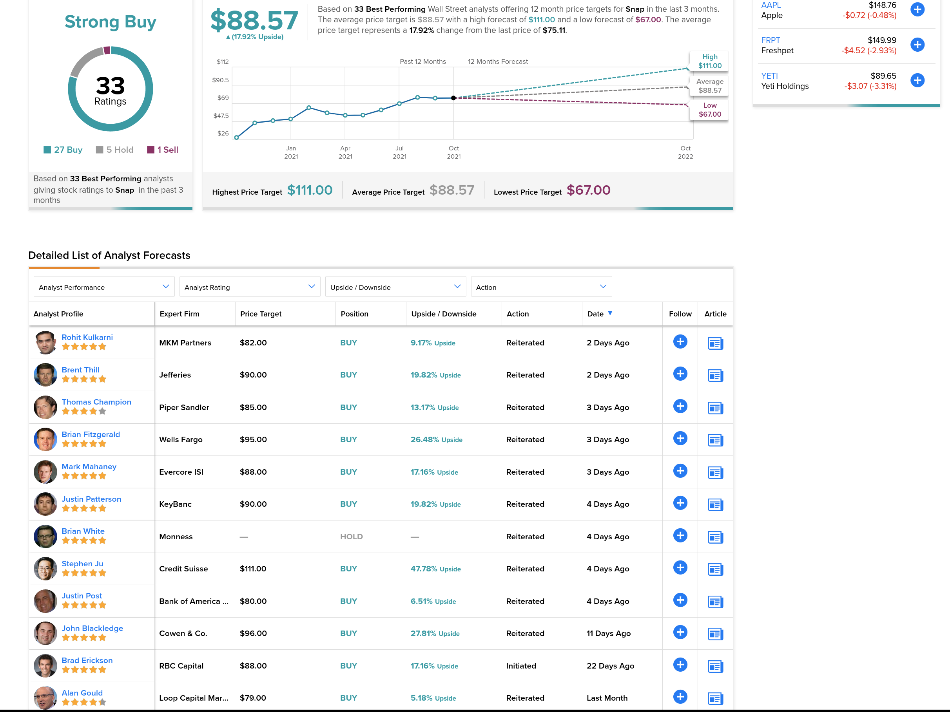Open article icon for Loop Capital row
950x712 pixels.
click(x=716, y=699)
